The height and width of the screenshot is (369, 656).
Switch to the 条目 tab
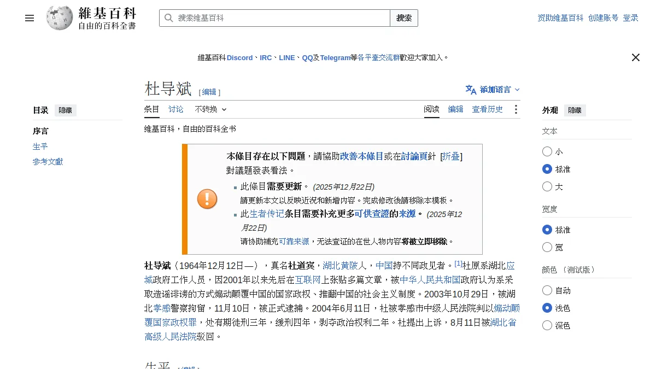152,109
